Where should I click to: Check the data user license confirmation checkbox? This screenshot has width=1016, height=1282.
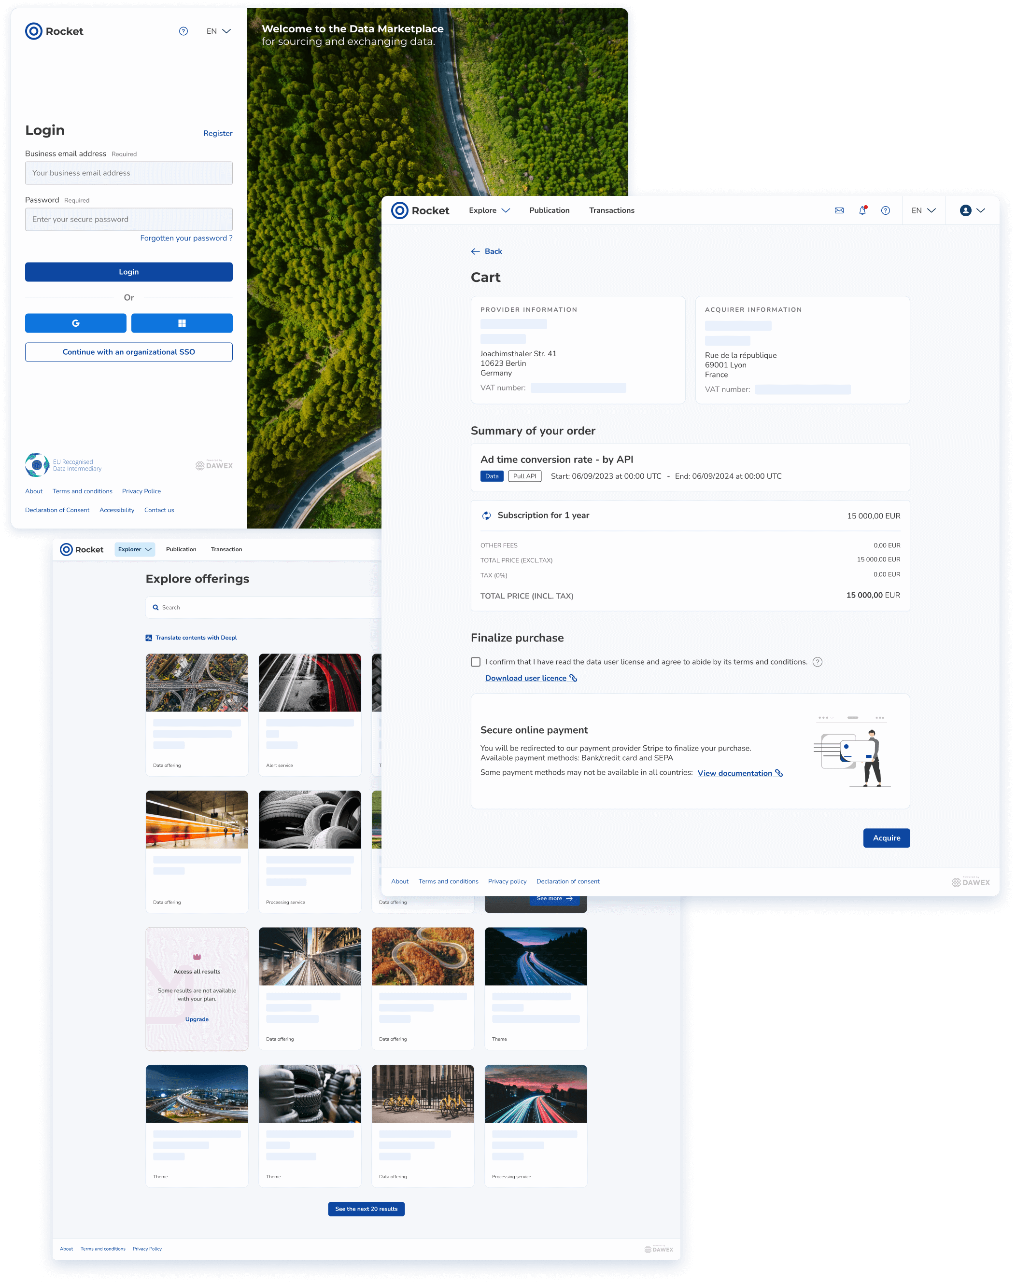[x=475, y=661]
